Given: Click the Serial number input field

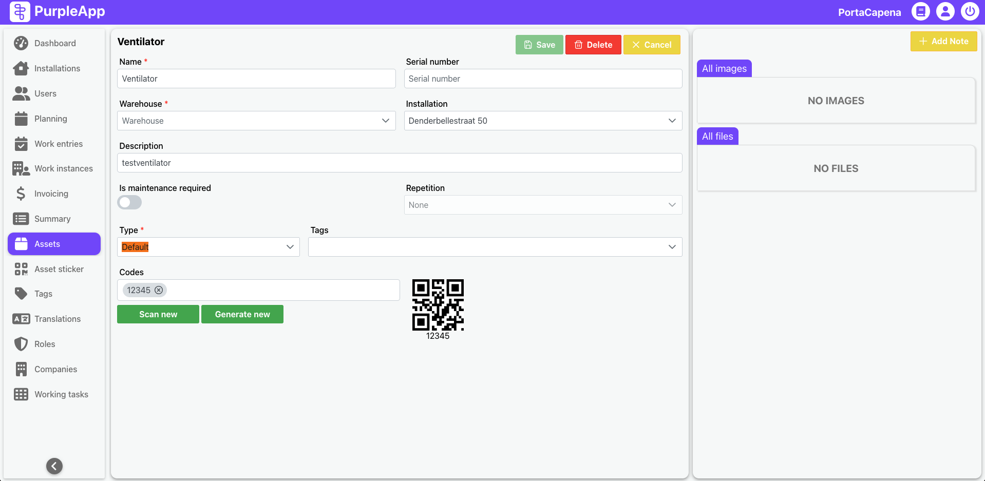Looking at the screenshot, I should coord(543,79).
